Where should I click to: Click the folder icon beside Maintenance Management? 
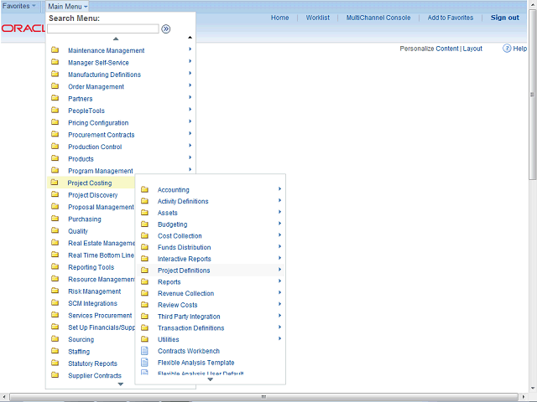pos(55,50)
